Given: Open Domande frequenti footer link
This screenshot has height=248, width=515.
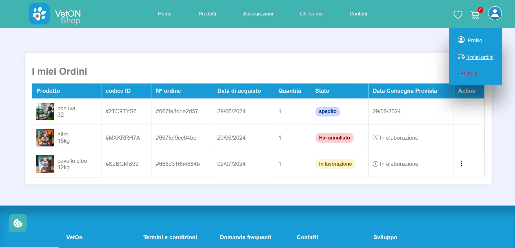Looking at the screenshot, I should 246,237.
